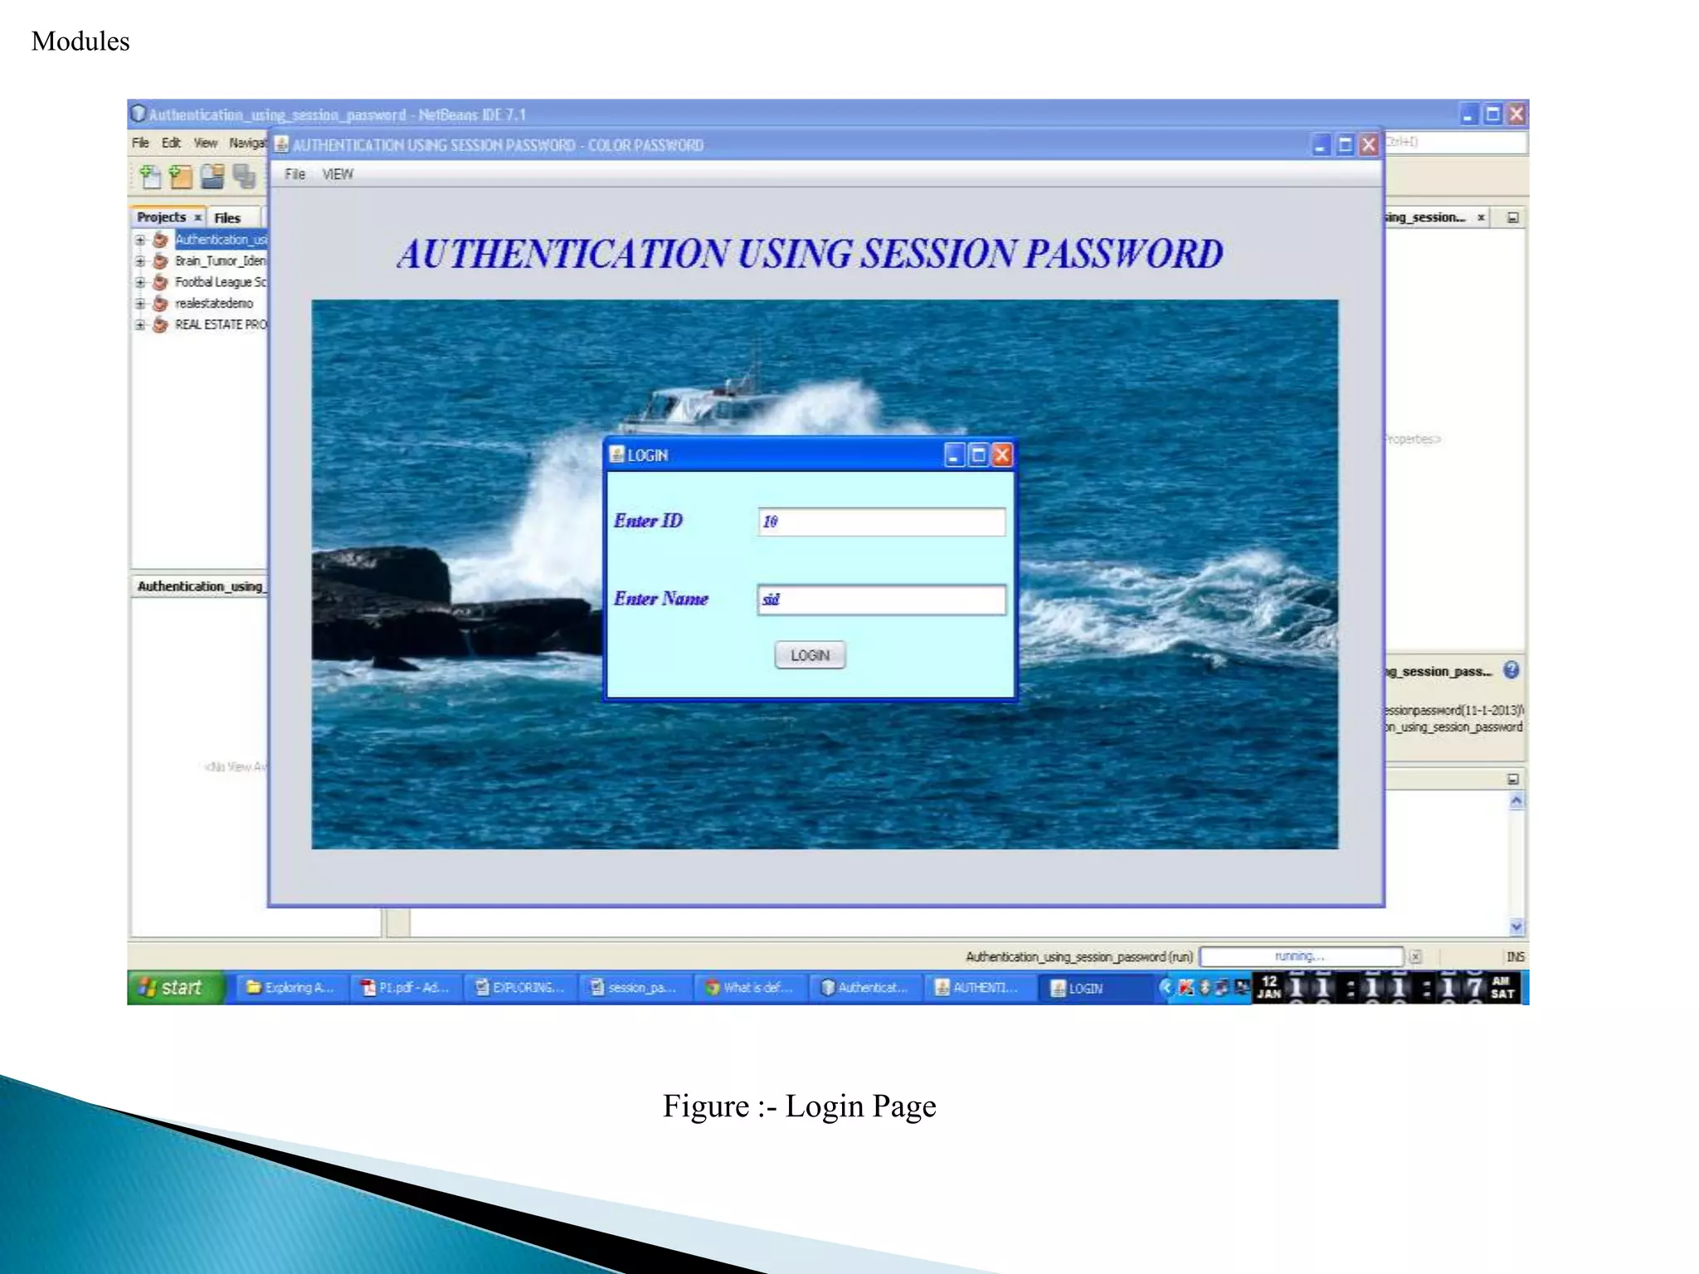This screenshot has width=1699, height=1274.
Task: Click the running progress bar in the status bar
Action: 1300,956
